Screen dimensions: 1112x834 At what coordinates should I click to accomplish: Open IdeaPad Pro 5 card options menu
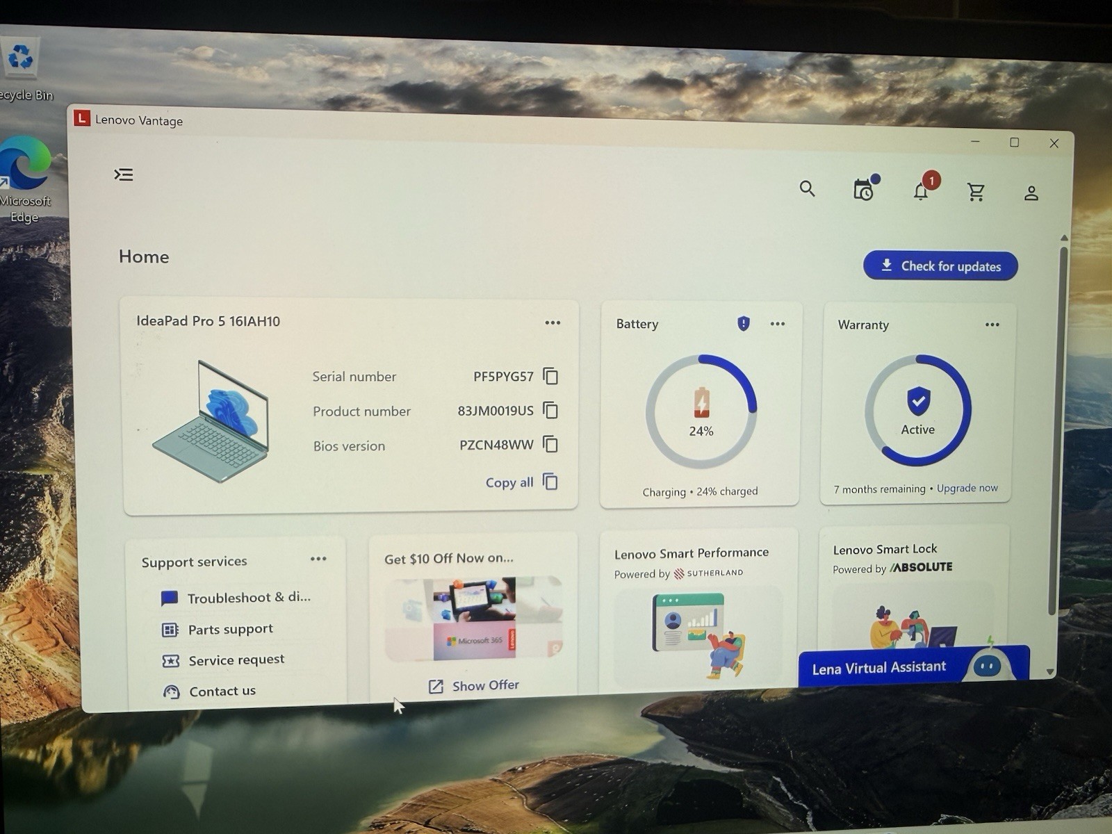(553, 322)
